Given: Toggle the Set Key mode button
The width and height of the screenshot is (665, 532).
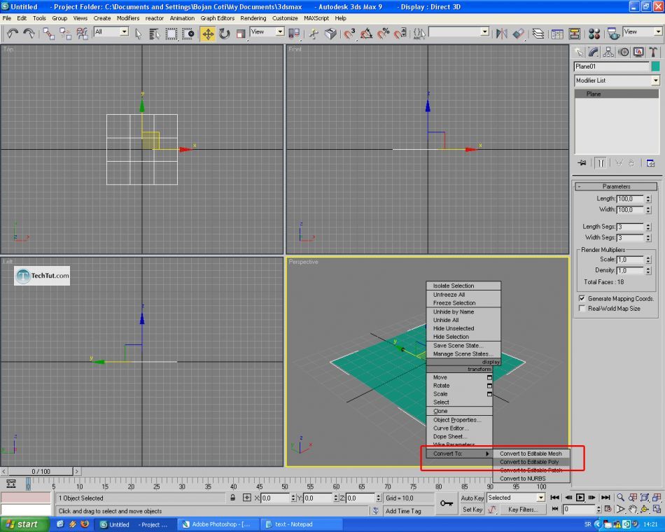Looking at the screenshot, I should point(472,509).
